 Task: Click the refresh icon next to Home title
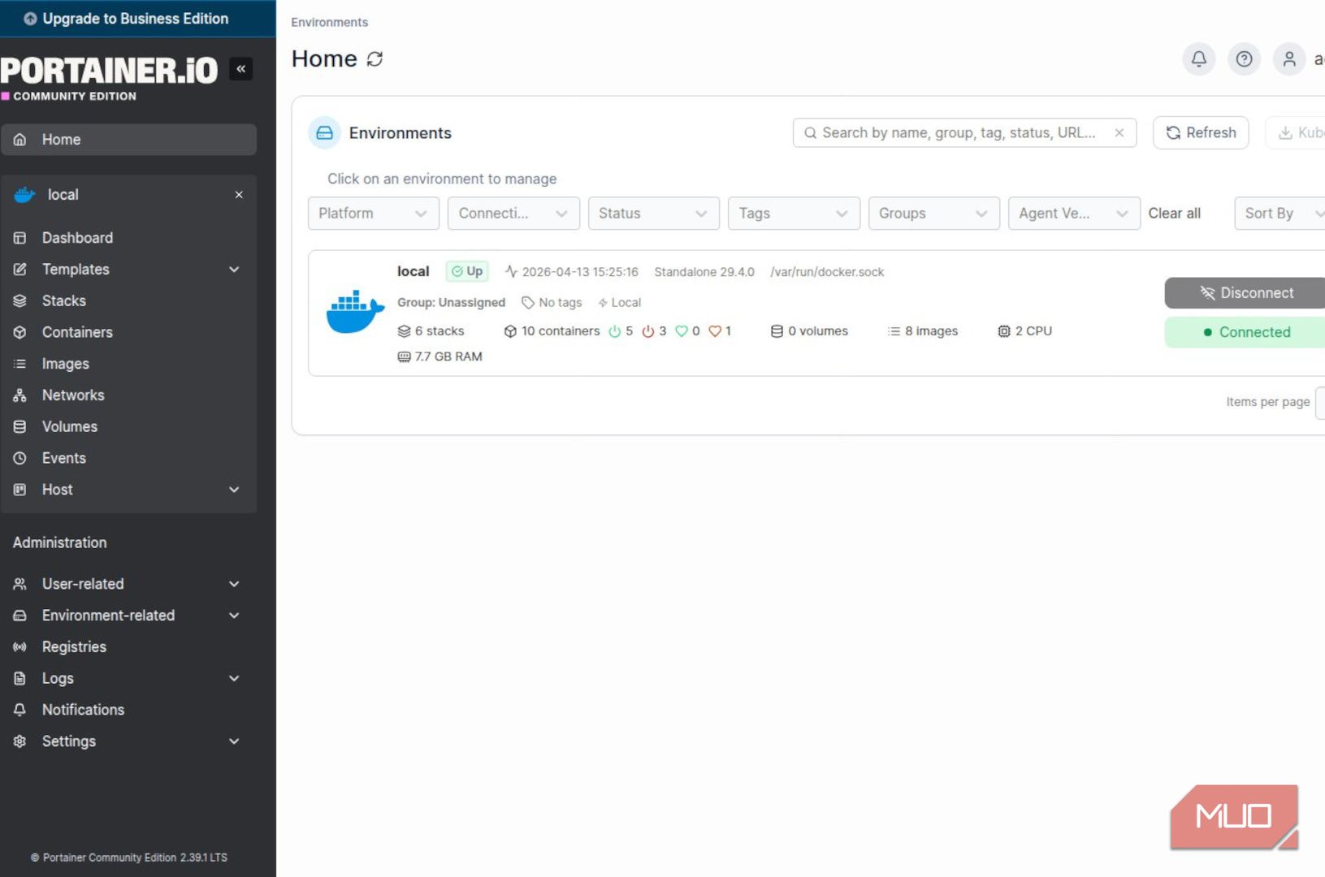[375, 59]
